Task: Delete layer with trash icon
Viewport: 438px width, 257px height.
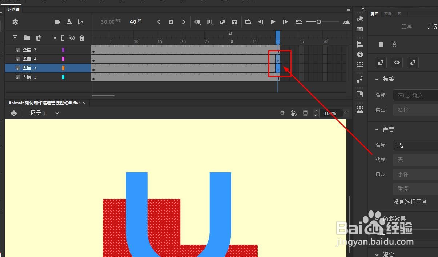Action: point(39,37)
